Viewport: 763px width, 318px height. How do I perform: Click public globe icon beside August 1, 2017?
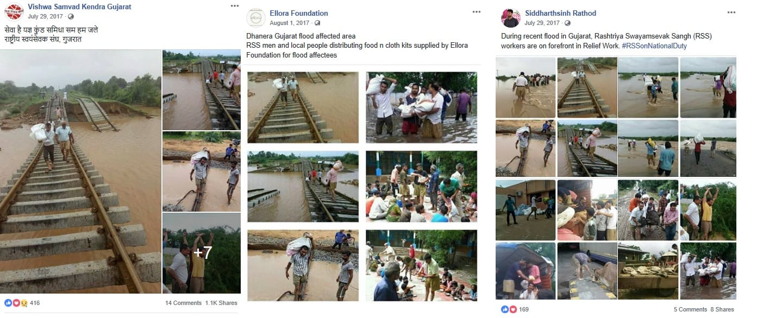coord(317,23)
